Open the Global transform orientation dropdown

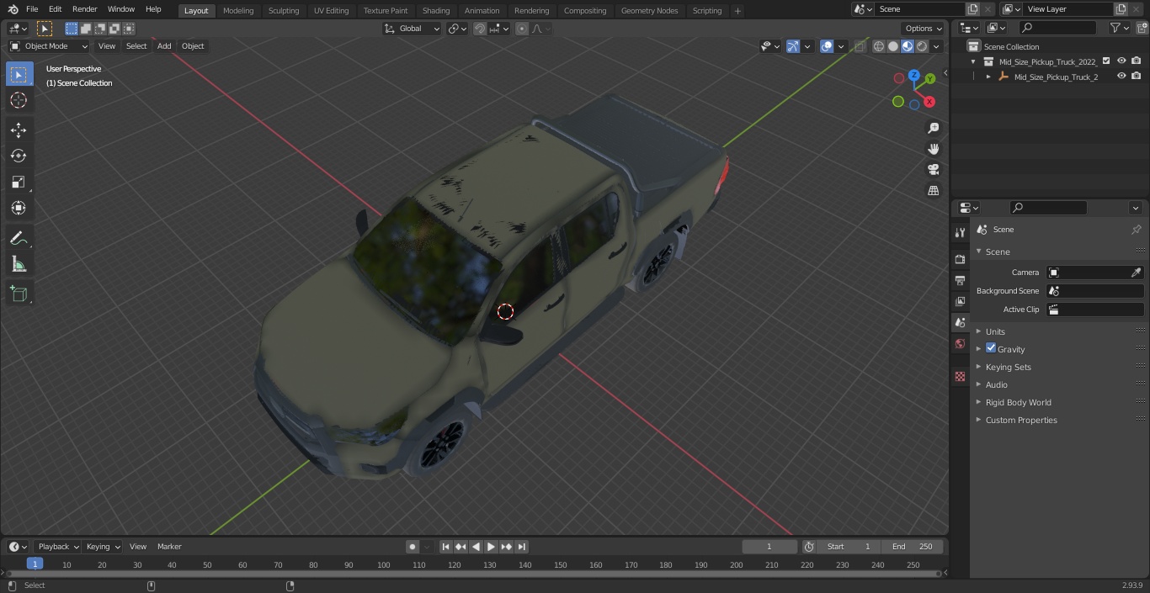(413, 29)
